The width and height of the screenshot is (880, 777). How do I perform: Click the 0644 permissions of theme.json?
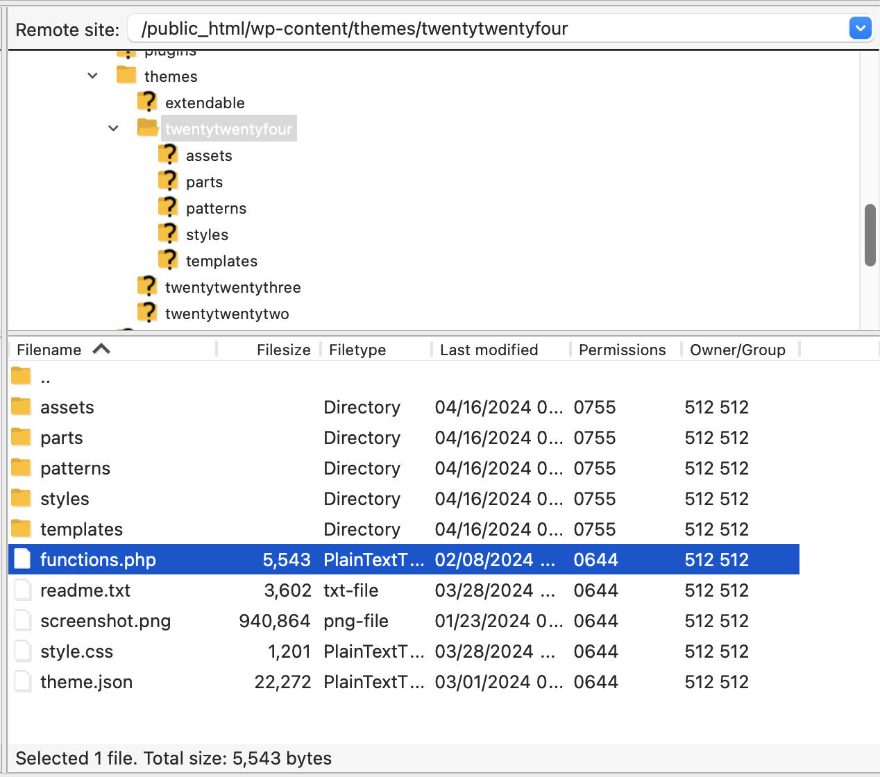coord(595,682)
